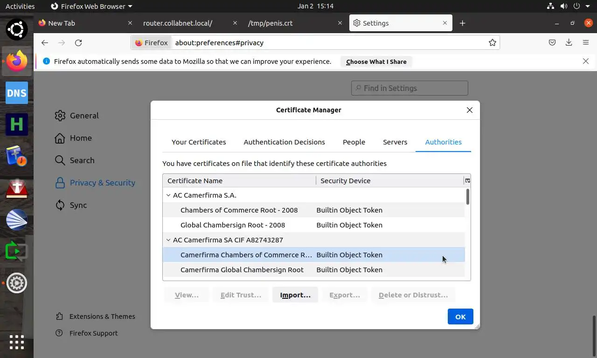Open the Downloads toolbar icon
This screenshot has width=597, height=358.
[x=569, y=43]
